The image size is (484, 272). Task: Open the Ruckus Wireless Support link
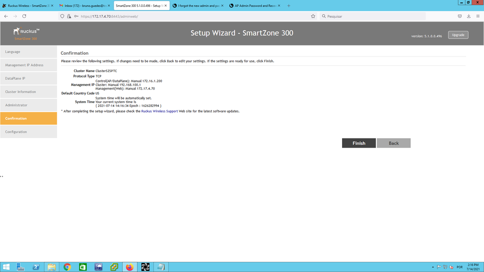[159, 111]
